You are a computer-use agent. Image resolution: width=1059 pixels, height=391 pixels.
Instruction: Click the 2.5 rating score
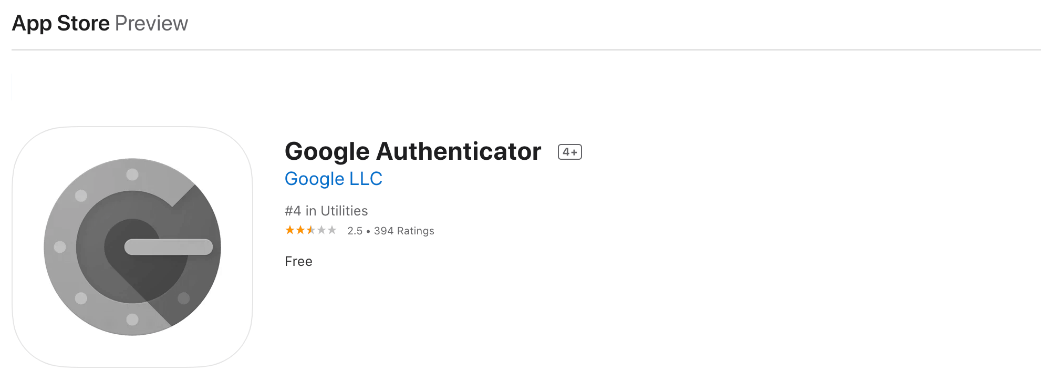point(355,231)
